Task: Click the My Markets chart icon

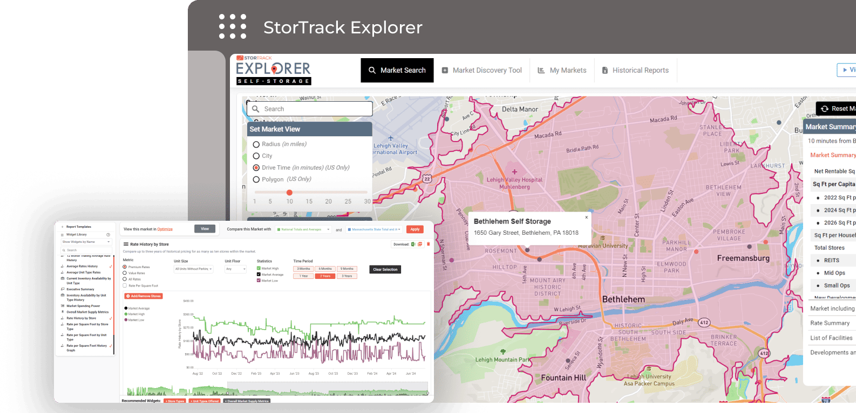Action: 541,71
